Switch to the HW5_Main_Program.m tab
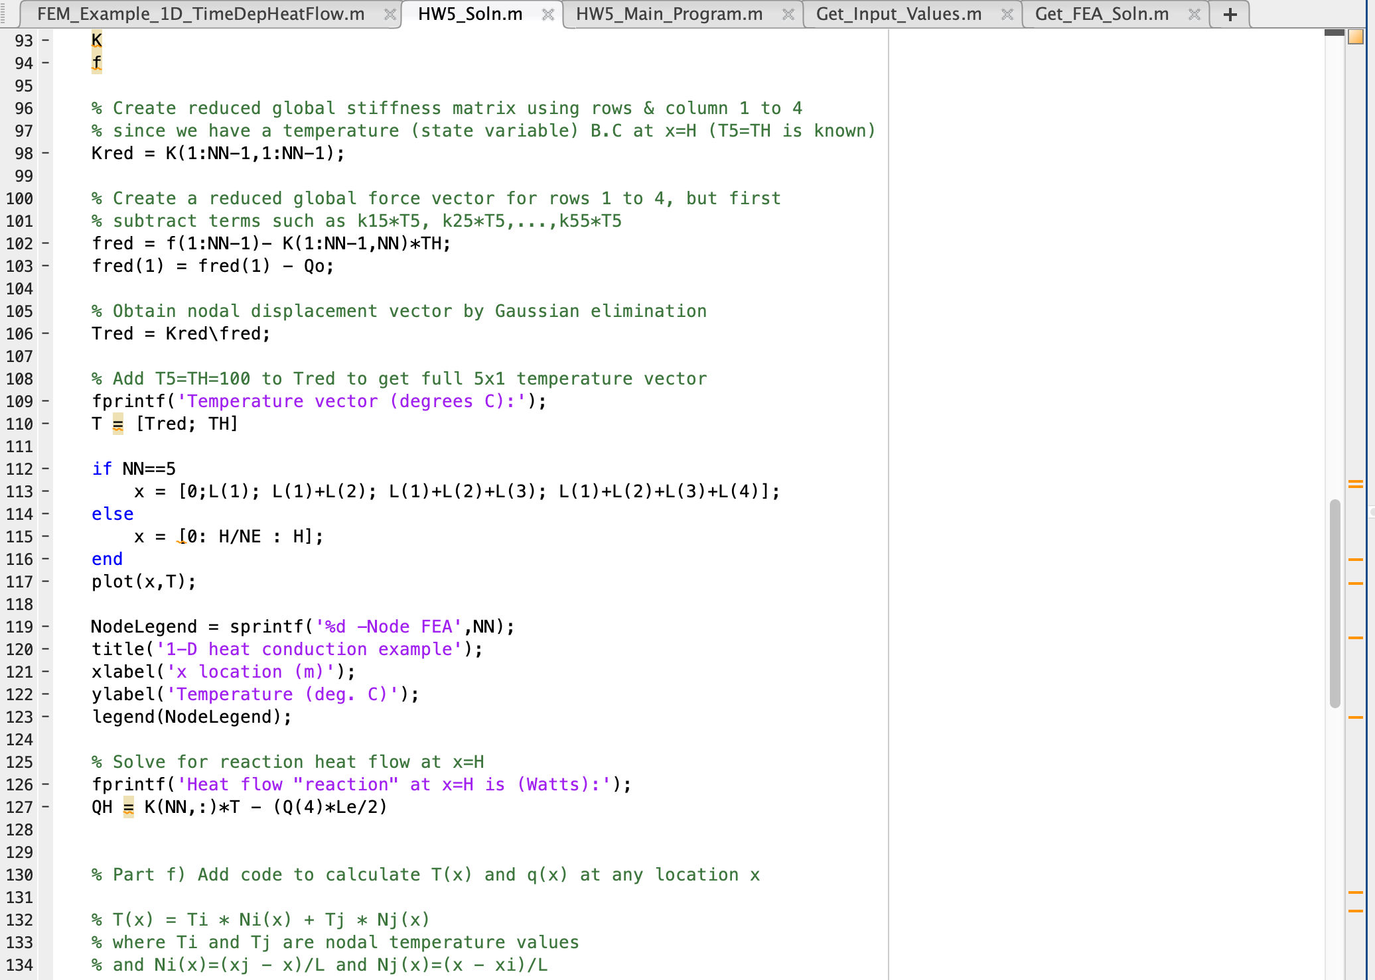Image resolution: width=1375 pixels, height=980 pixels. tap(669, 13)
